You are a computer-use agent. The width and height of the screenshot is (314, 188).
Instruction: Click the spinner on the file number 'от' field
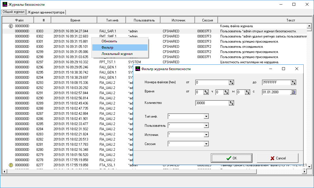(231, 82)
